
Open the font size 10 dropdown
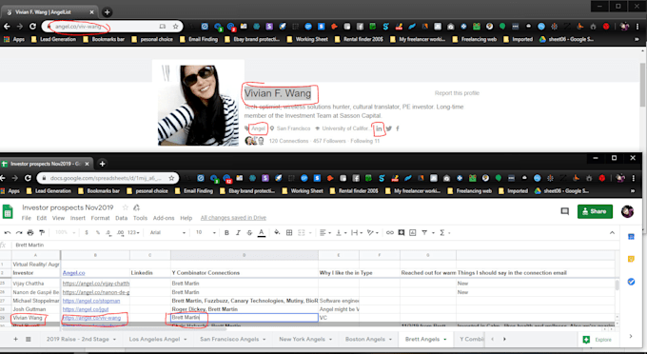pos(206,233)
